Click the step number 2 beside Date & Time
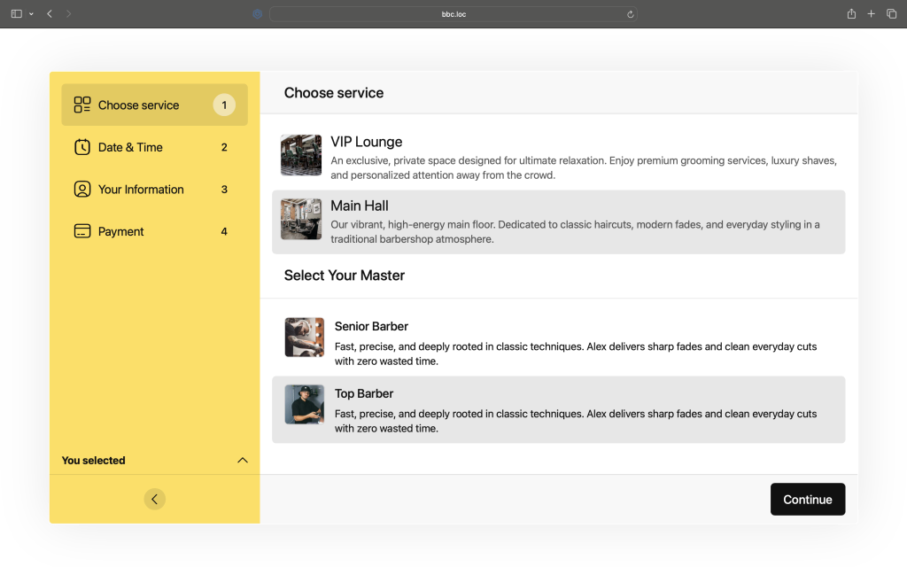907x567 pixels. tap(224, 148)
